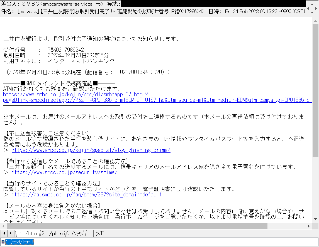The height and width of the screenshot is (247, 319).
Task: Click header up arrow icon
Action: point(312,4)
